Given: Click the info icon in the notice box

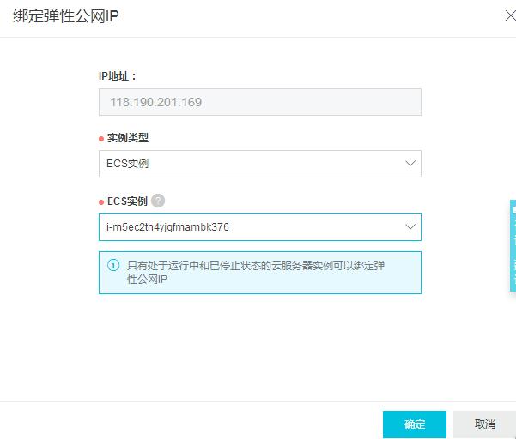Looking at the screenshot, I should [112, 266].
